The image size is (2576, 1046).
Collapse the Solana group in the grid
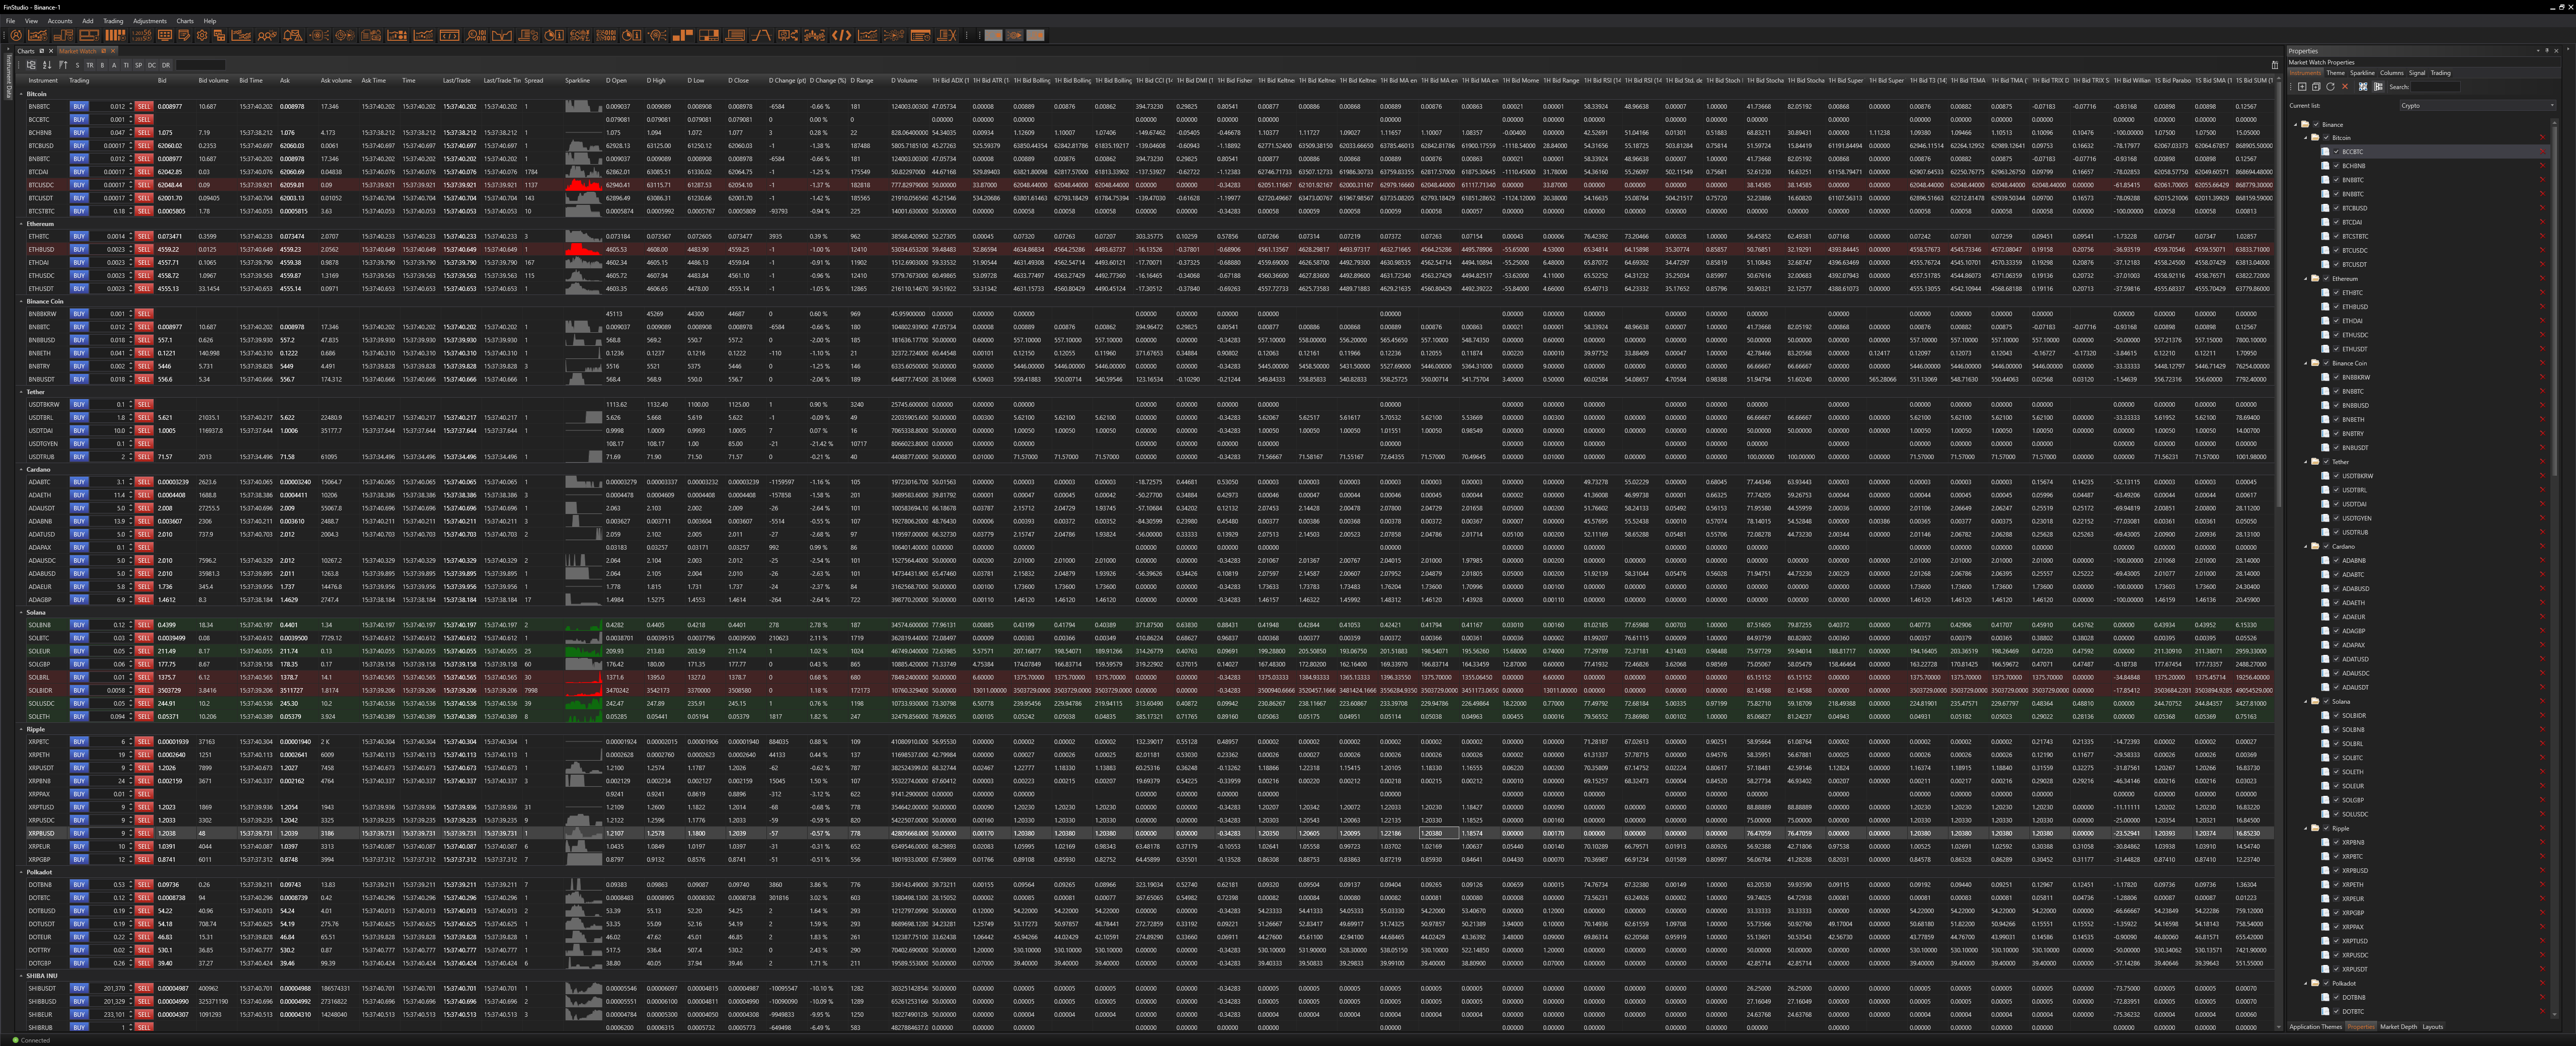(x=22, y=612)
